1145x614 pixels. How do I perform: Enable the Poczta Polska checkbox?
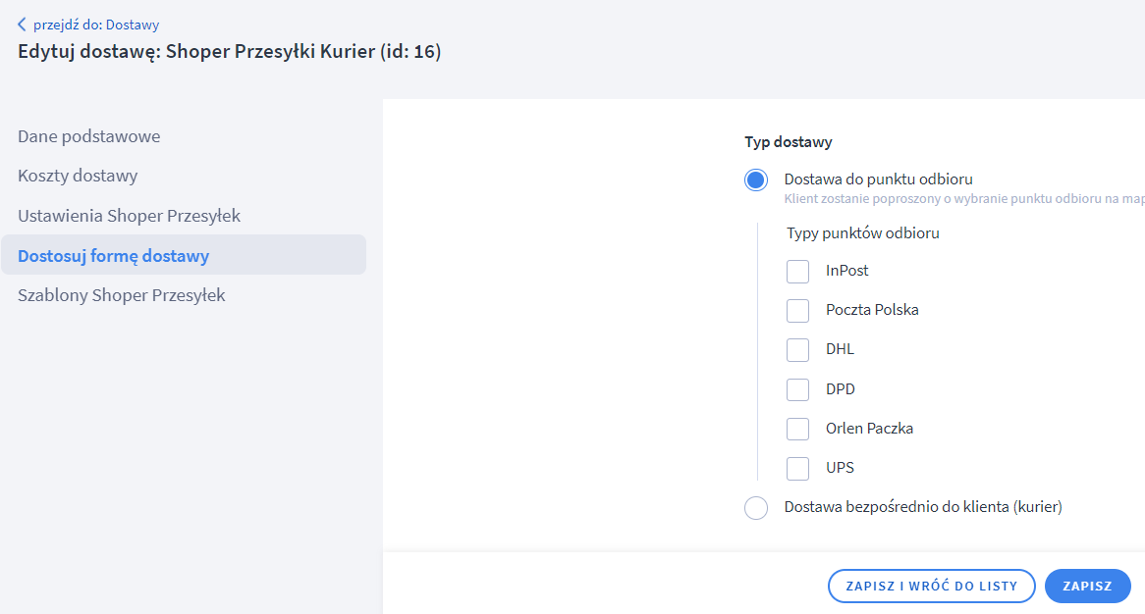click(798, 311)
